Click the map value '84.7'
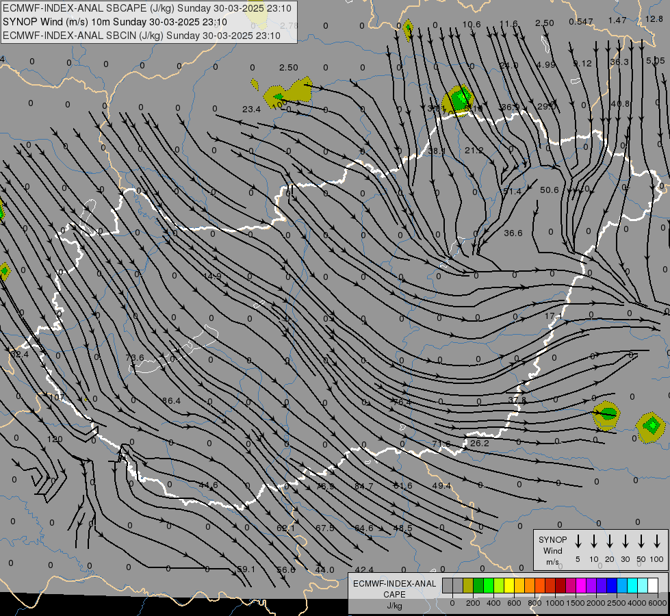 pyautogui.click(x=363, y=487)
